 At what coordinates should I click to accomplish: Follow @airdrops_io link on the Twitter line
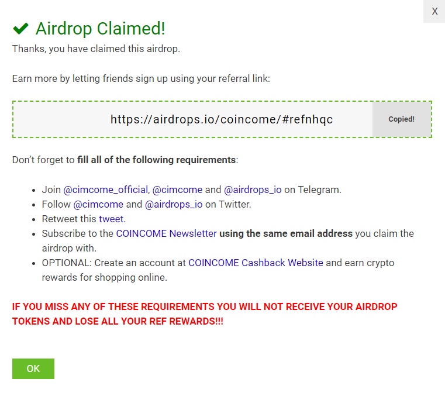pyautogui.click(x=174, y=204)
